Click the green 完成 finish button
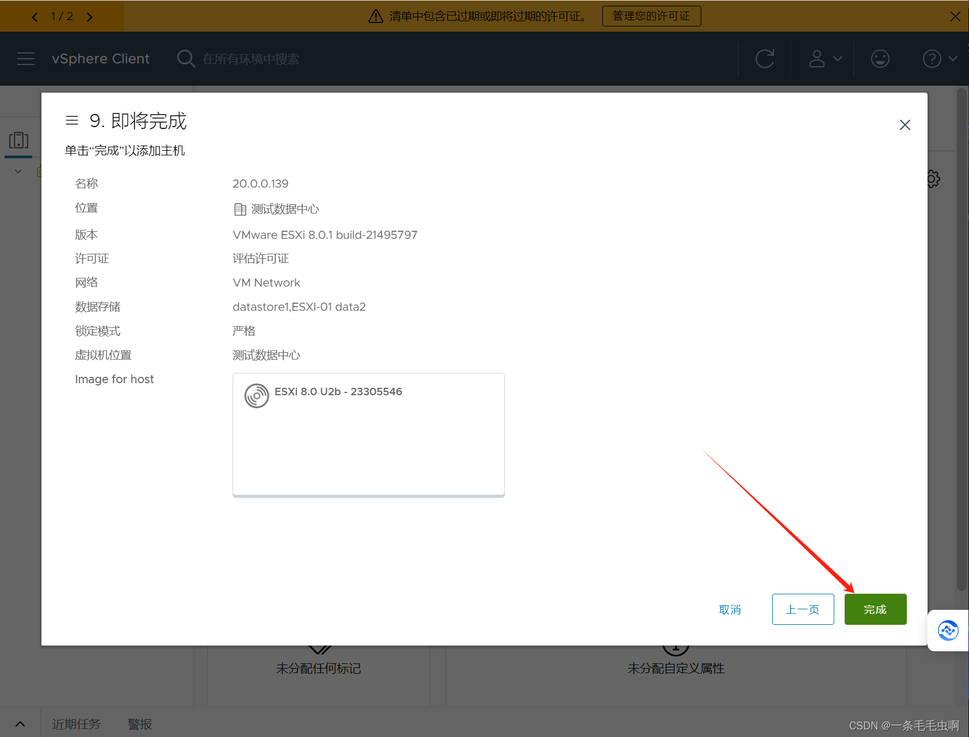Viewport: 969px width, 737px height. 875,609
